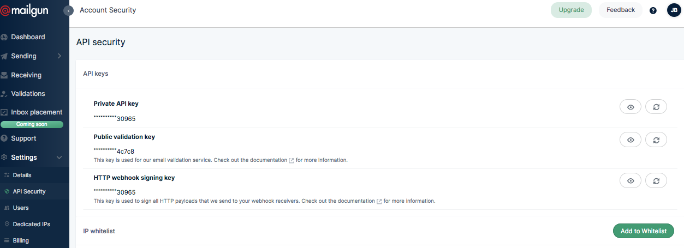Regenerate the HTTP webhook signing key
The image size is (684, 248).
pyautogui.click(x=656, y=181)
